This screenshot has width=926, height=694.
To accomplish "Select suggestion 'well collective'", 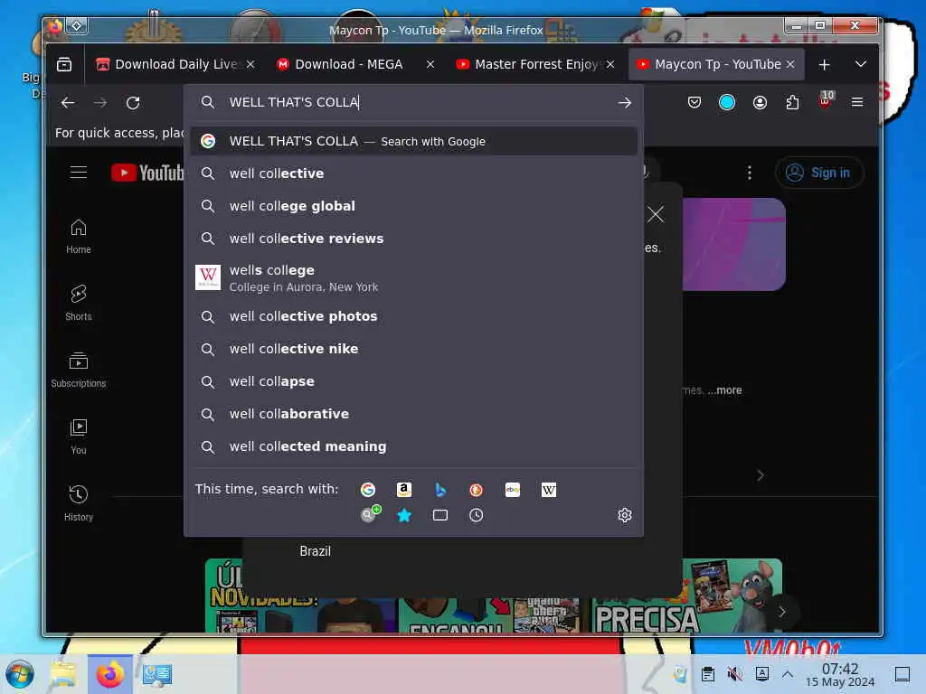I will 413,173.
